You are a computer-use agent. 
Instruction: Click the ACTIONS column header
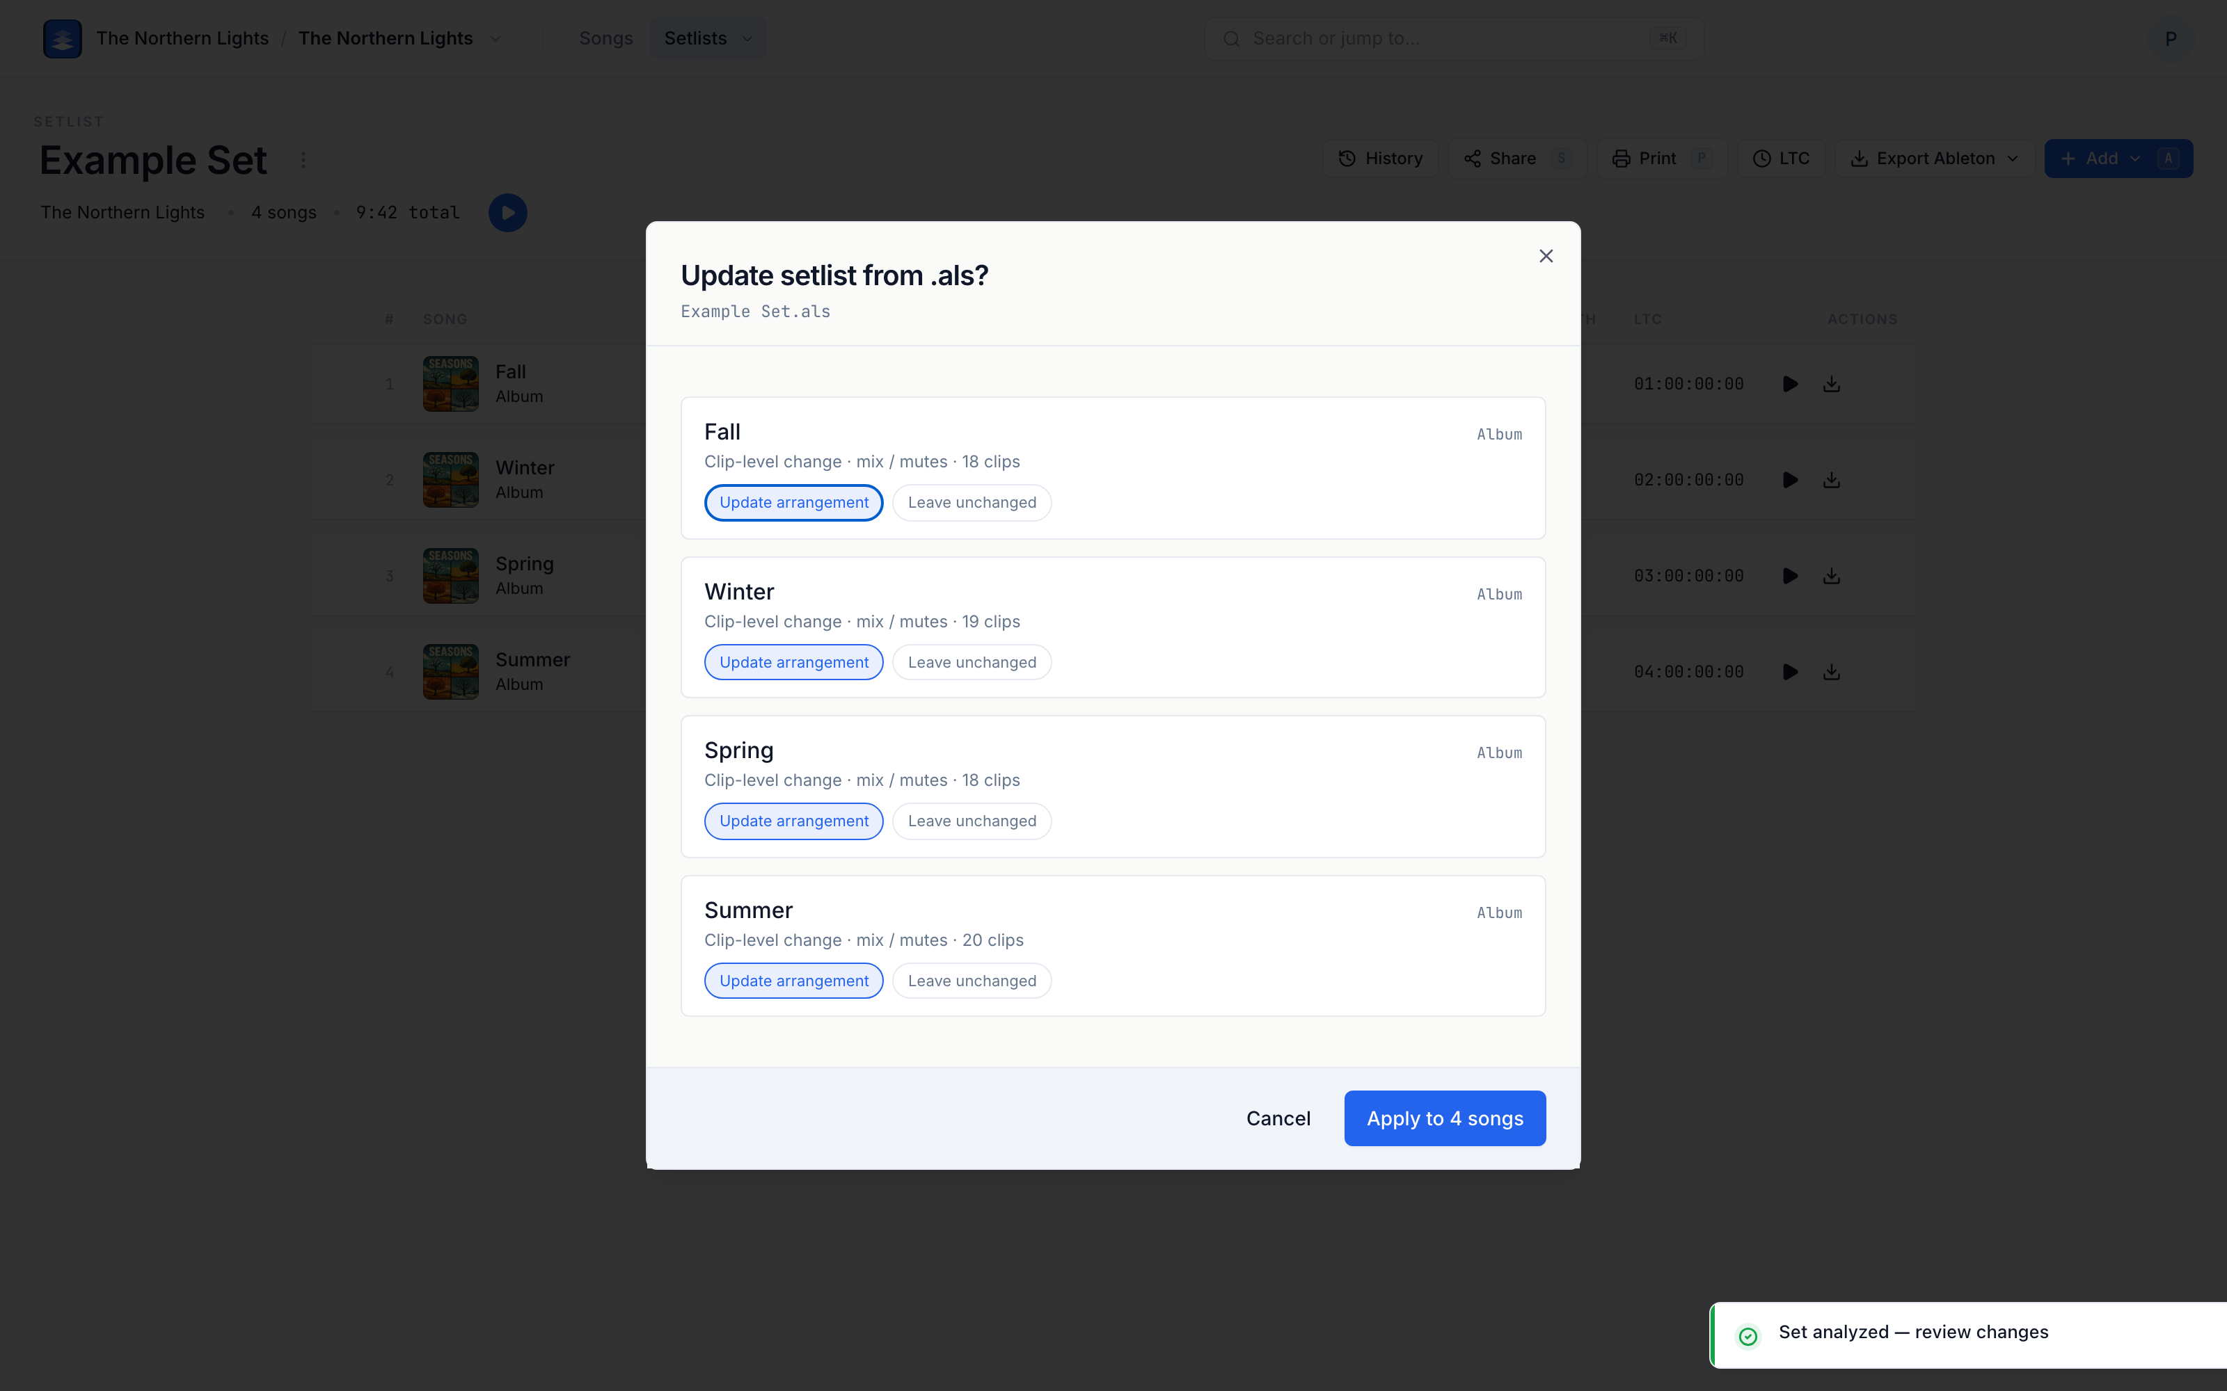point(1862,319)
